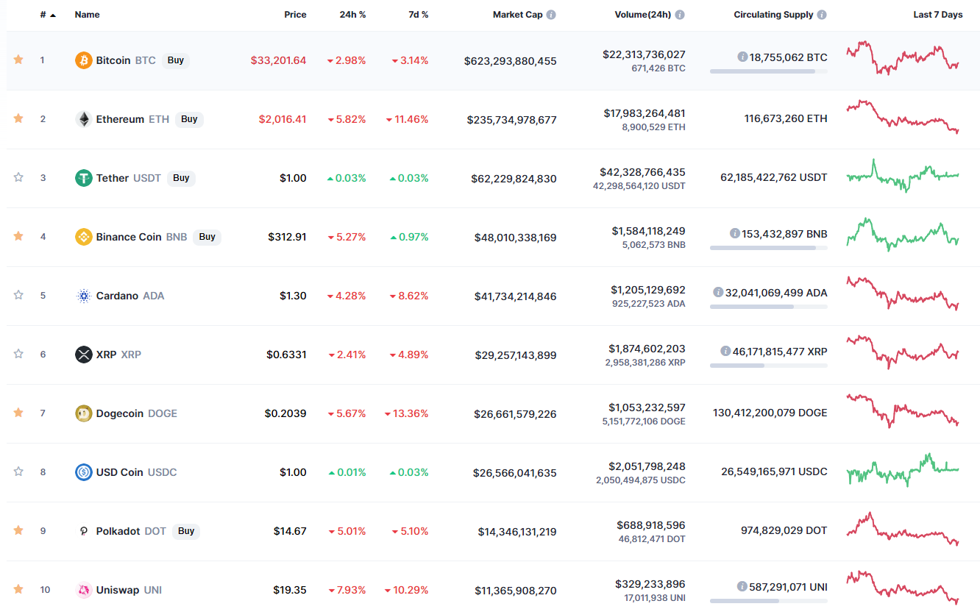Open the Uniswap name link
980x612 pixels.
(x=118, y=590)
